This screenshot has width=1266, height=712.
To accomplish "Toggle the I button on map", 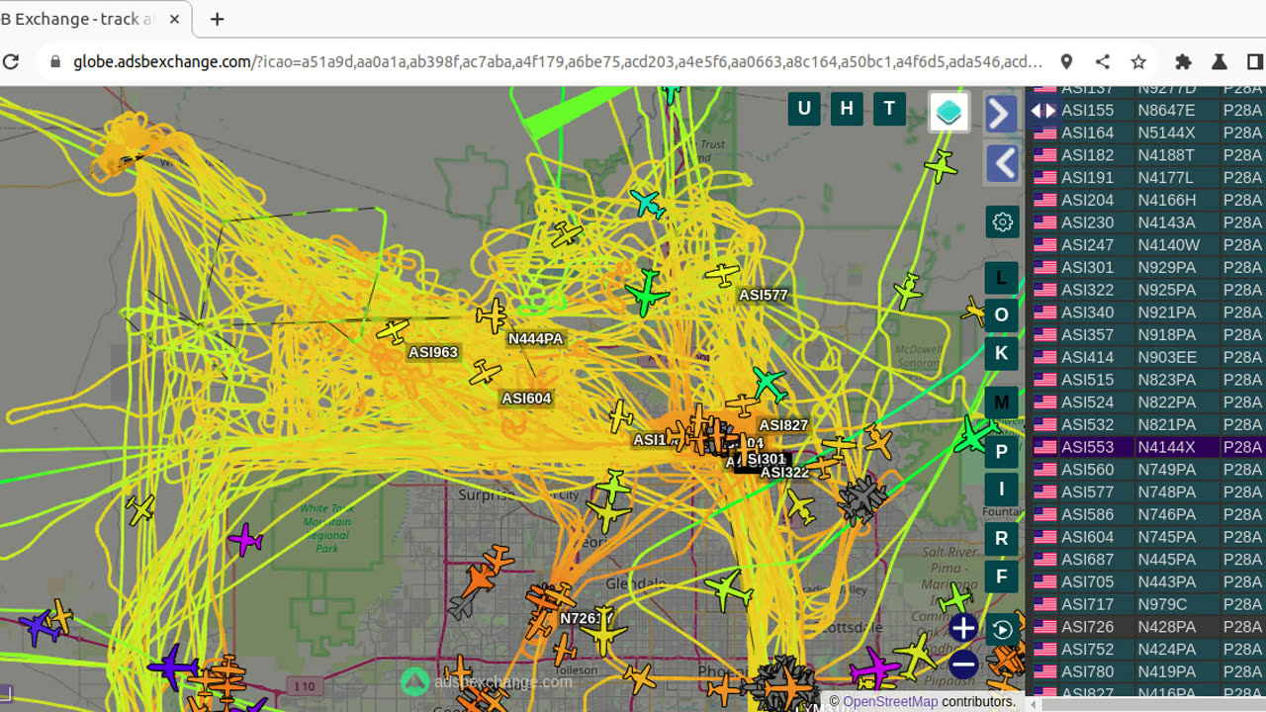I will pyautogui.click(x=1001, y=489).
